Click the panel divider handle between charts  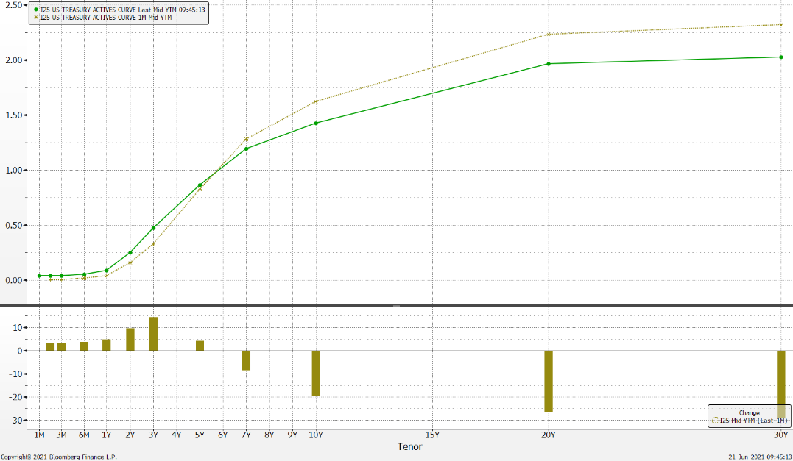pyautogui.click(x=396, y=306)
